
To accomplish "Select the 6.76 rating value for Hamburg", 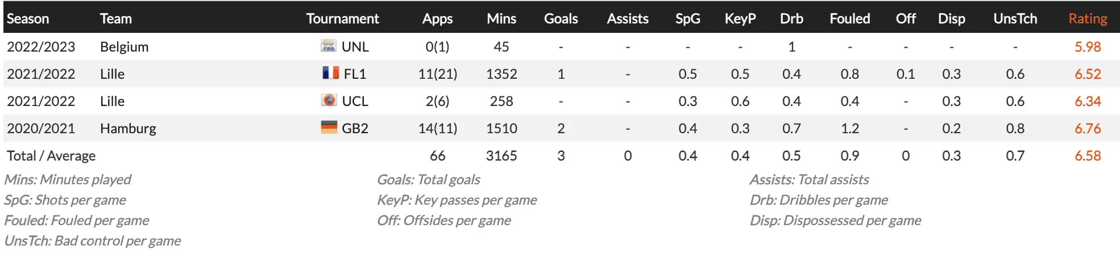I will [1087, 128].
